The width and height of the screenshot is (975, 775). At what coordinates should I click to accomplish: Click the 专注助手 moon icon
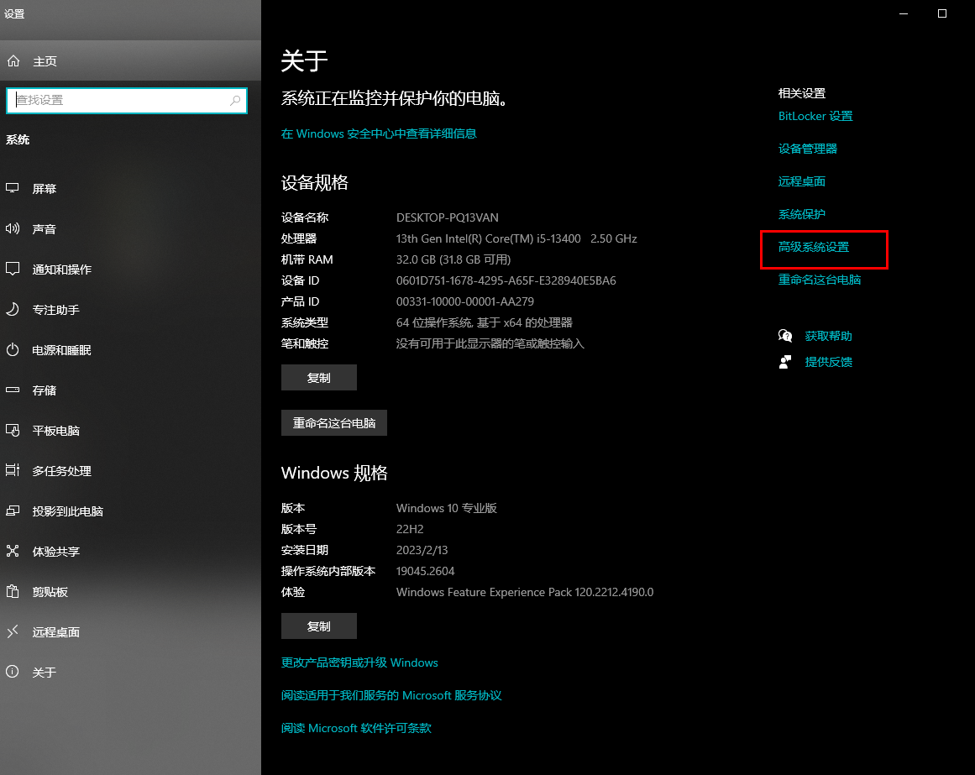tap(13, 309)
